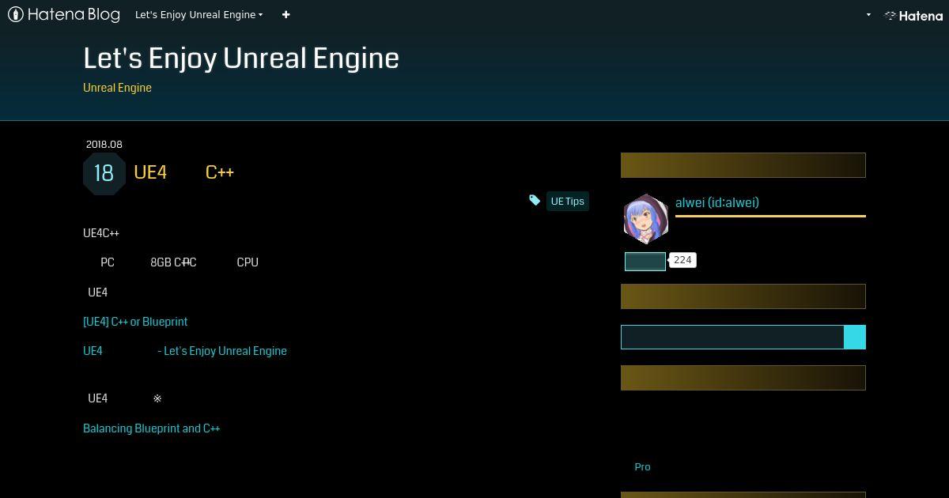Click the 224 subscriber count bubble

pos(682,260)
